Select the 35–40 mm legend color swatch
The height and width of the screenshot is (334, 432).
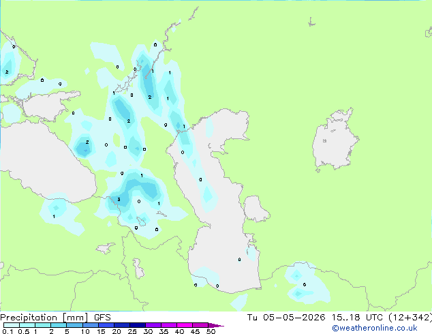click(x=169, y=325)
